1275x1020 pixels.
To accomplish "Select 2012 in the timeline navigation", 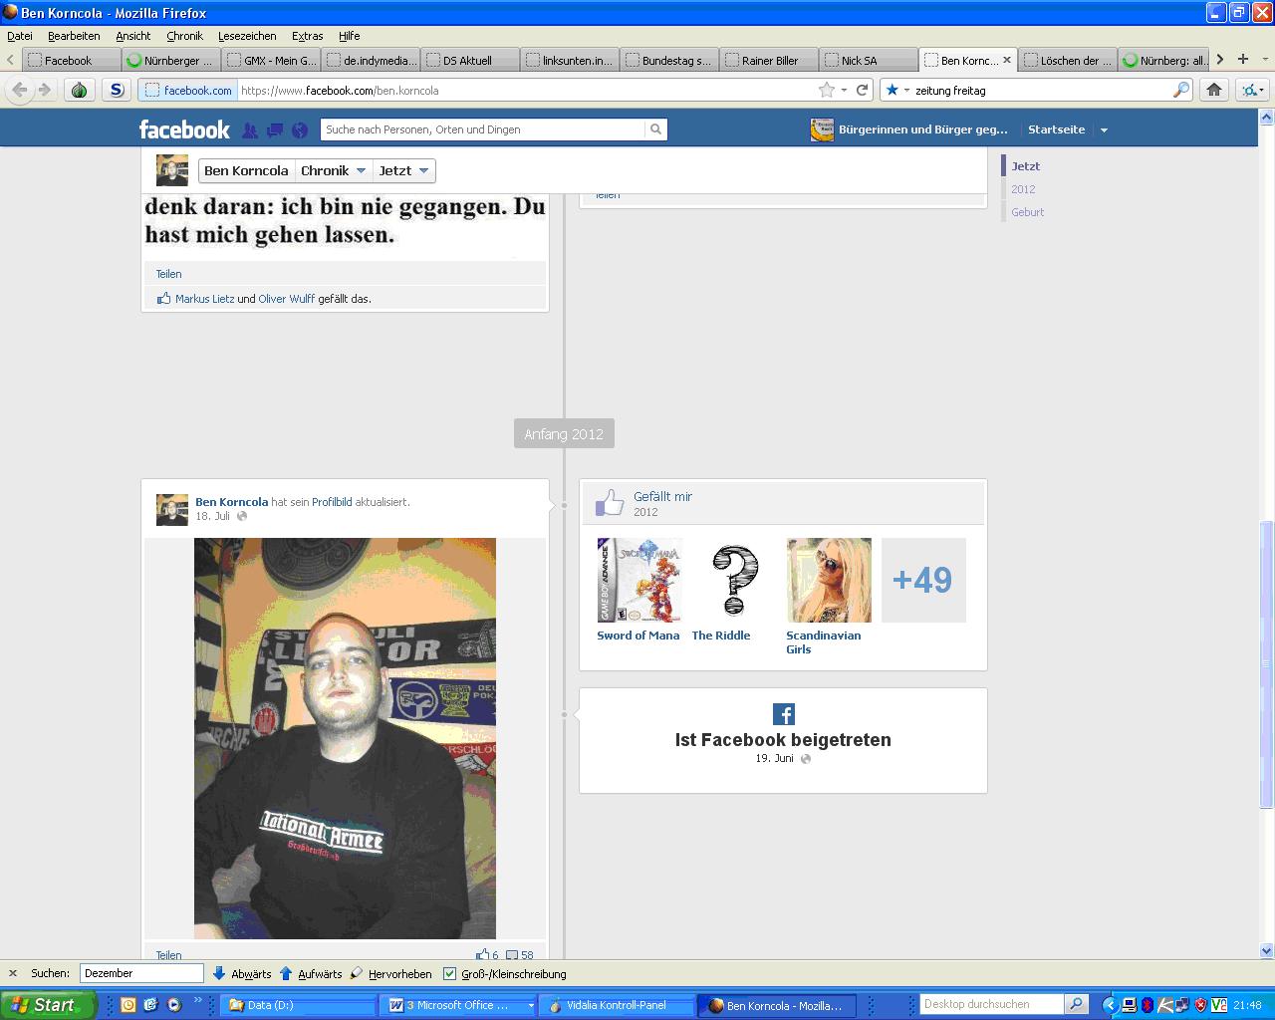I will tap(1023, 189).
